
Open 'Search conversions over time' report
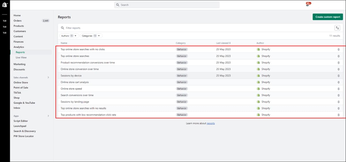point(77,95)
